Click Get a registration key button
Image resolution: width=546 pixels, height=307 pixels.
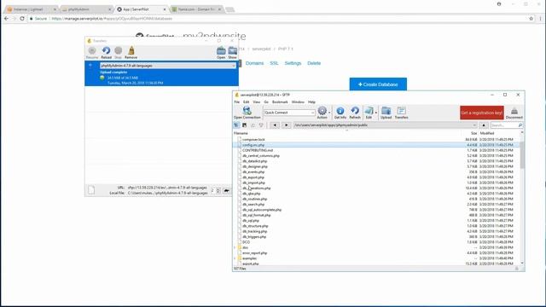pyautogui.click(x=482, y=113)
